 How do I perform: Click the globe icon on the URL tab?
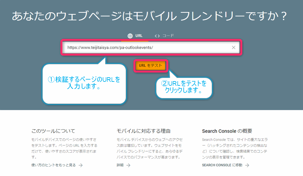click(x=130, y=36)
